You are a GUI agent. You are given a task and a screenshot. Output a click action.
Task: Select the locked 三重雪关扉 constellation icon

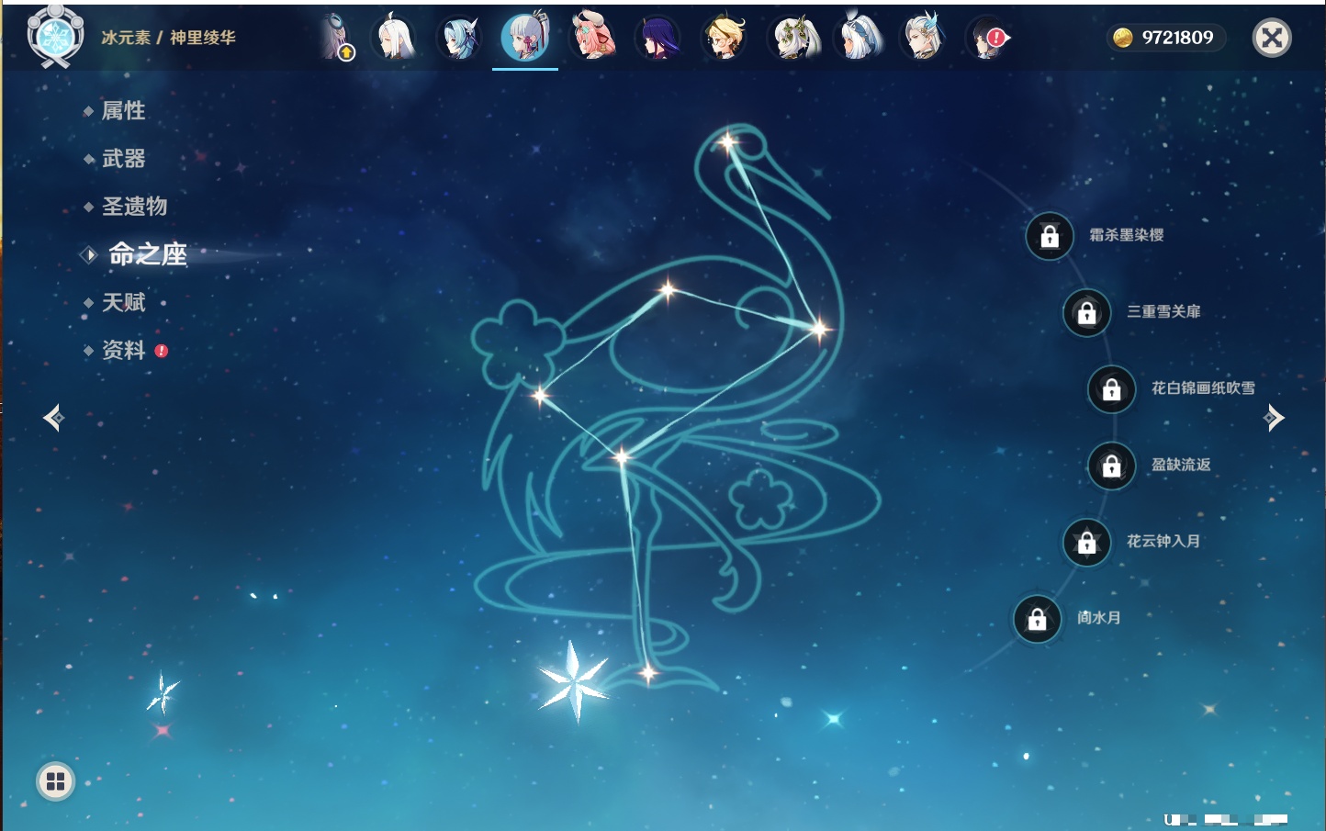[x=1086, y=313]
